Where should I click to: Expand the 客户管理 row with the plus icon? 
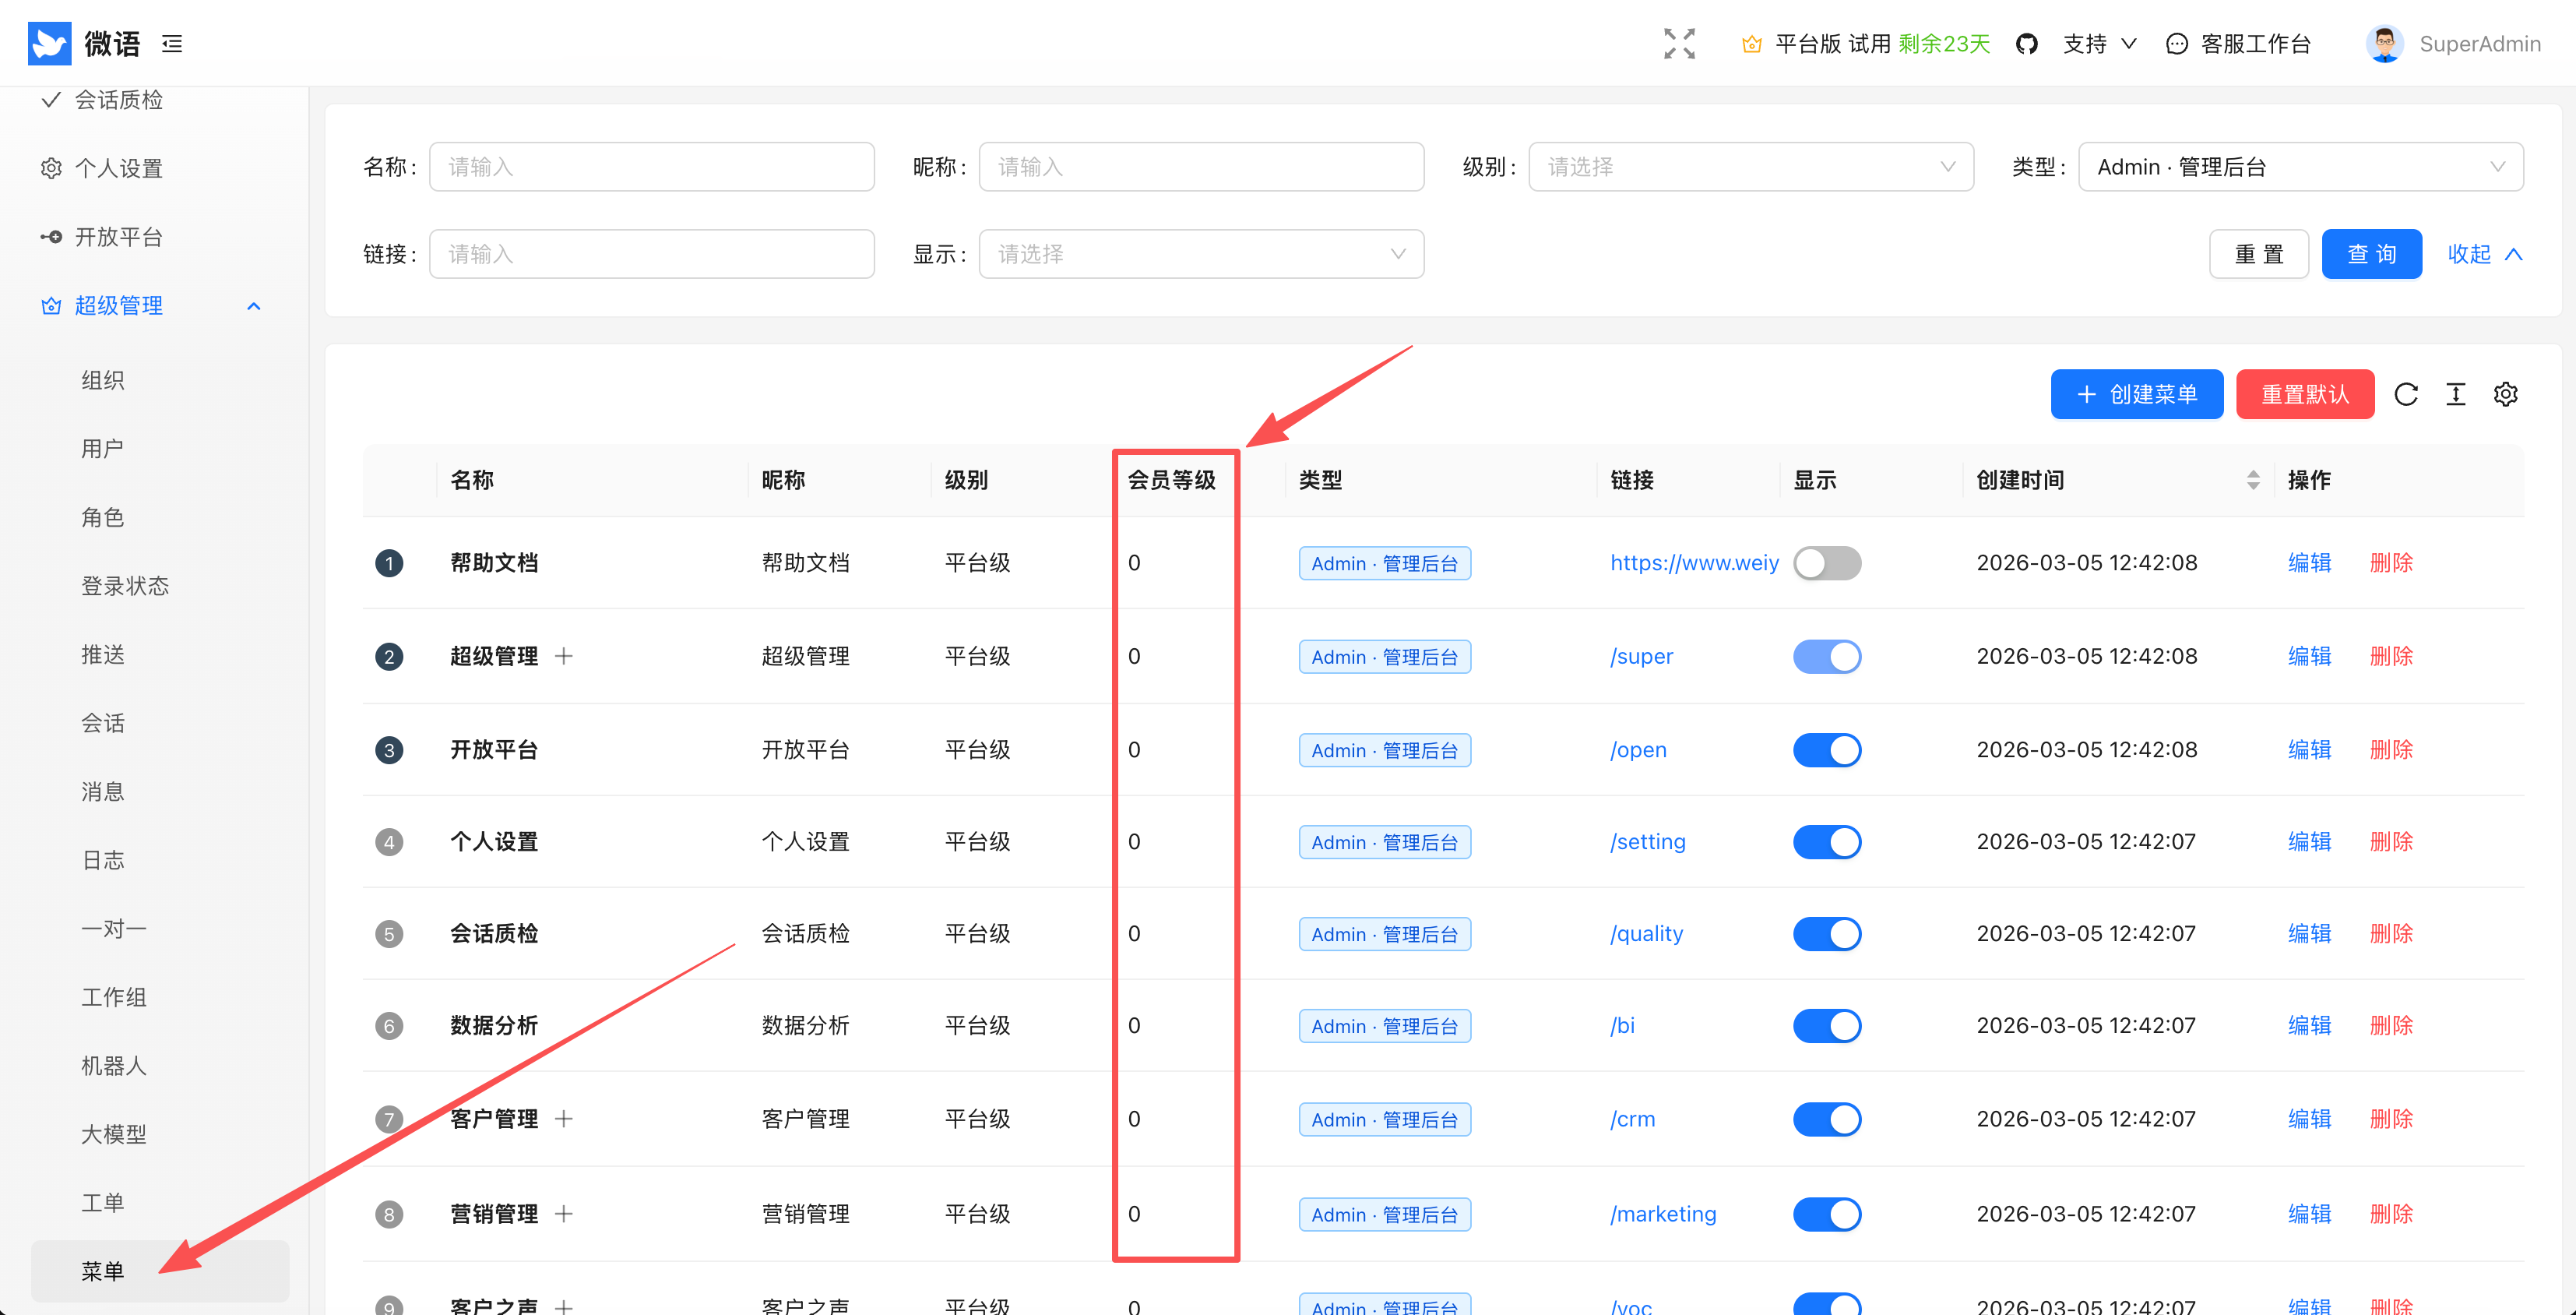pyautogui.click(x=564, y=1118)
